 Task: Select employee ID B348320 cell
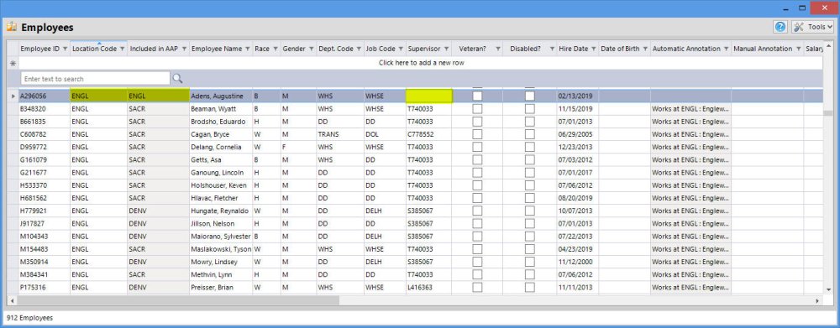point(45,108)
